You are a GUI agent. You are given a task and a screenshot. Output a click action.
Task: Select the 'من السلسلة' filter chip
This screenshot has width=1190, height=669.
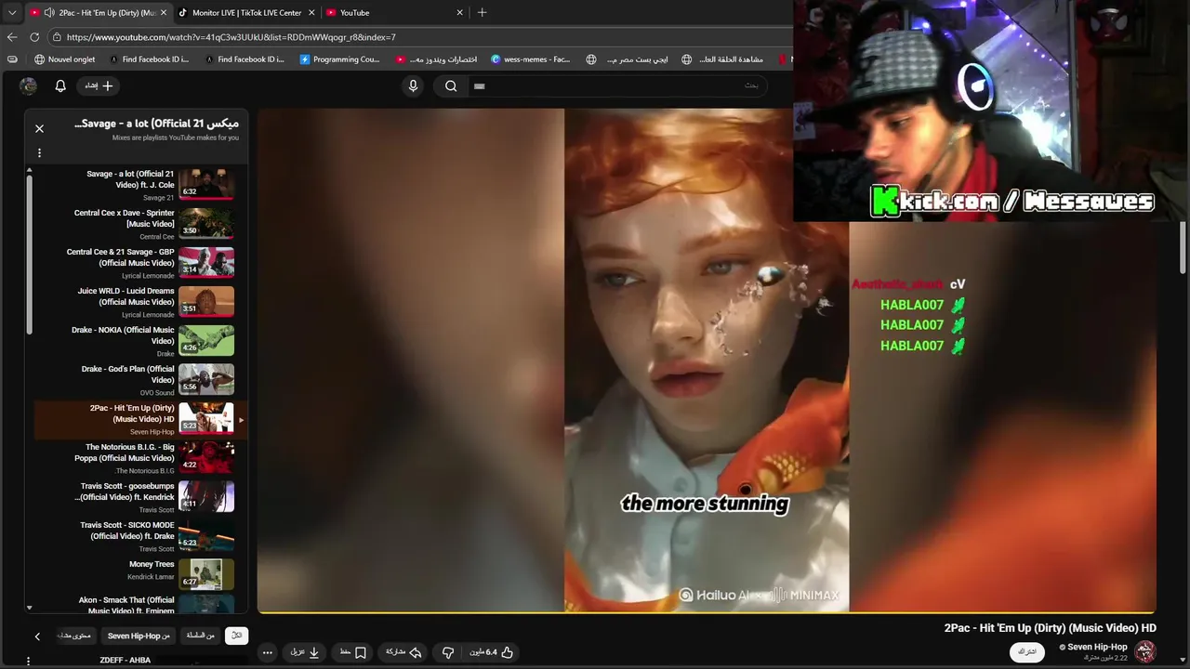(200, 636)
